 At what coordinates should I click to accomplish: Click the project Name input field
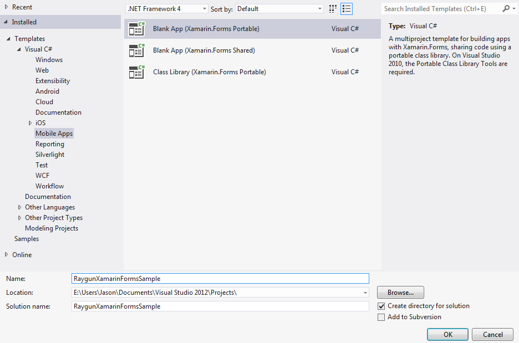pyautogui.click(x=220, y=279)
